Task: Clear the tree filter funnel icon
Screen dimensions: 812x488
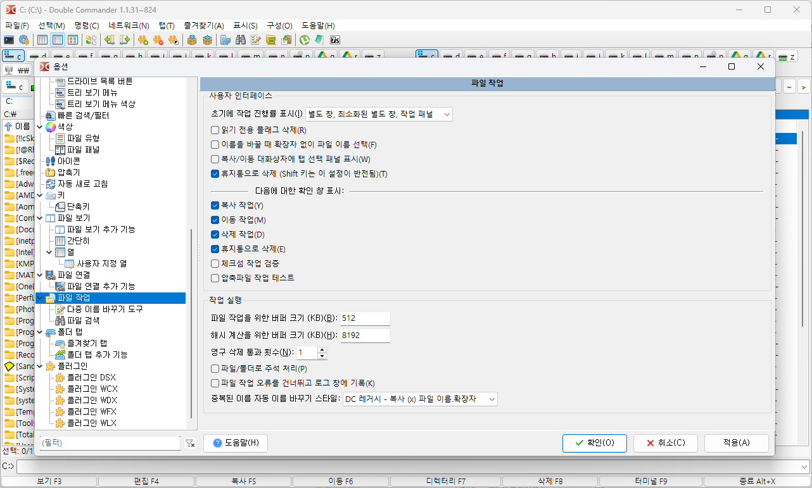Action: (x=190, y=444)
